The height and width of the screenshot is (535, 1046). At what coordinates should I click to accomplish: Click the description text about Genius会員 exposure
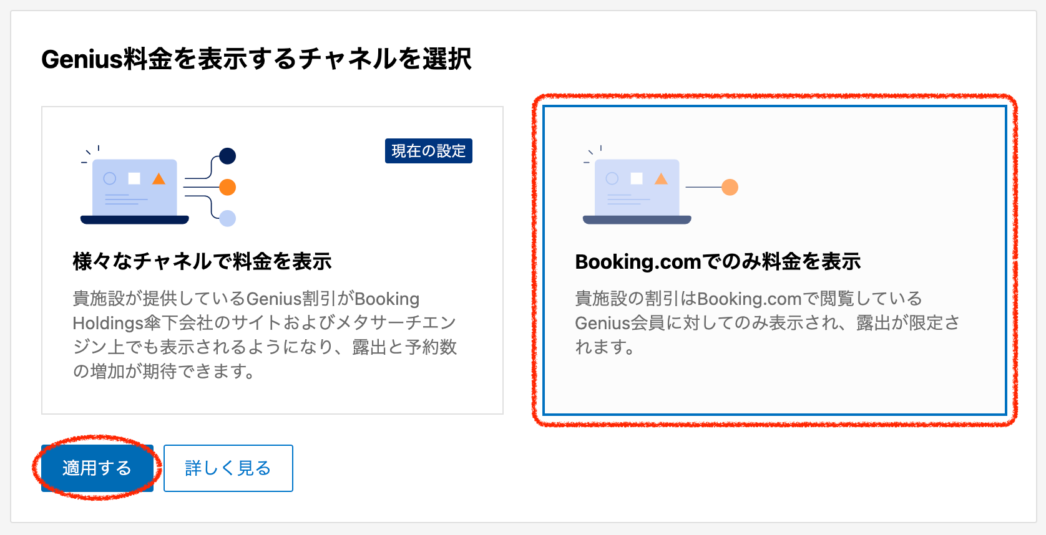click(x=766, y=322)
